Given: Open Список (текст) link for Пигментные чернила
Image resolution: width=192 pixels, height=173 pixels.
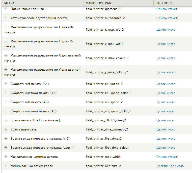Looking at the screenshot, I should pyautogui.click(x=167, y=9).
